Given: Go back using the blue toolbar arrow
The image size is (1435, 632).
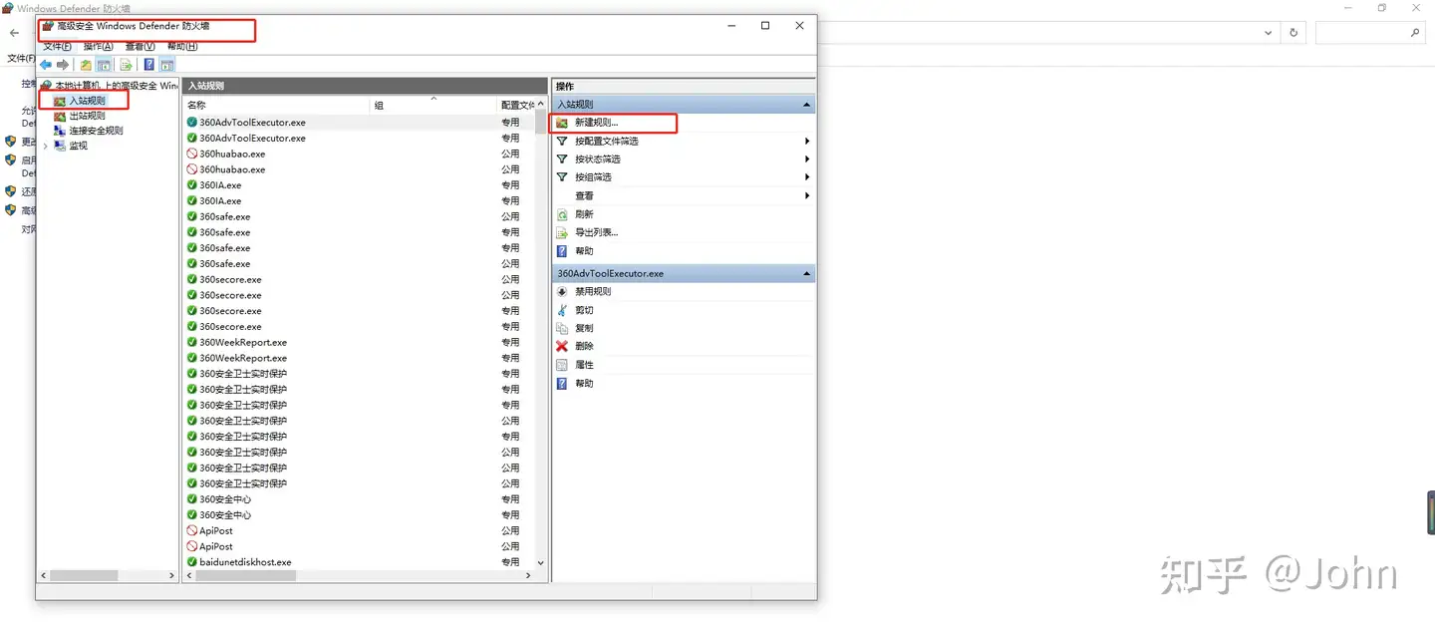Looking at the screenshot, I should [46, 65].
